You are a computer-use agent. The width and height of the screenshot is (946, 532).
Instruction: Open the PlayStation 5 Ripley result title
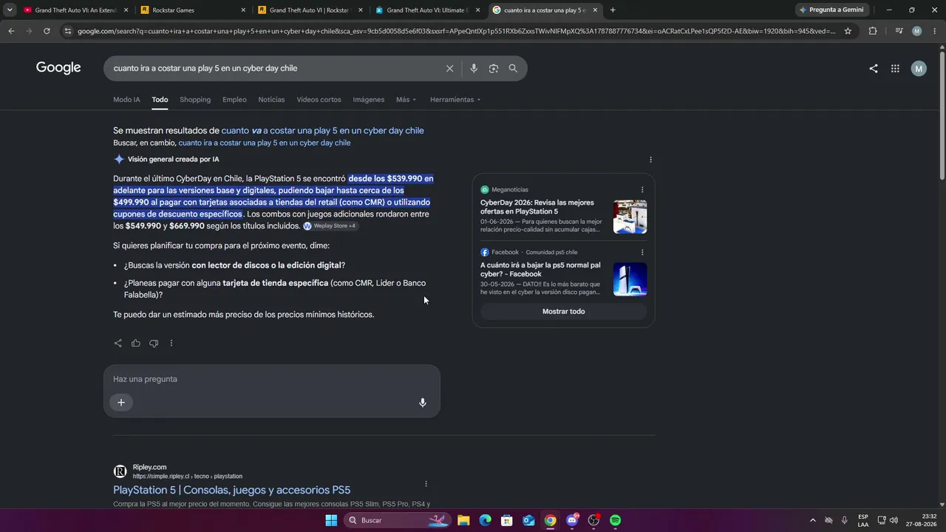click(232, 490)
